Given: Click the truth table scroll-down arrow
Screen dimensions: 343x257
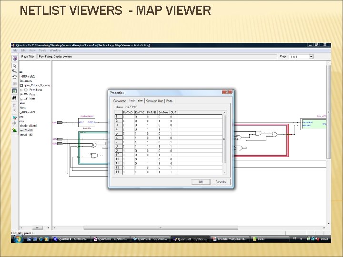Looking at the screenshot, I should 224,172.
